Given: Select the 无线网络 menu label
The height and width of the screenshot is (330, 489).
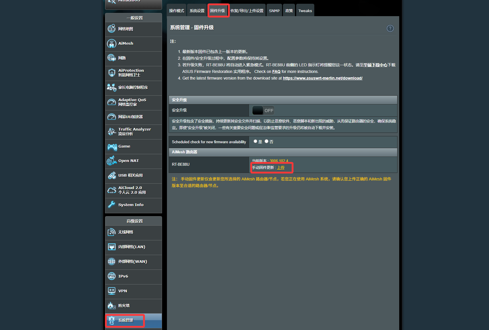Looking at the screenshot, I should 126,232.
